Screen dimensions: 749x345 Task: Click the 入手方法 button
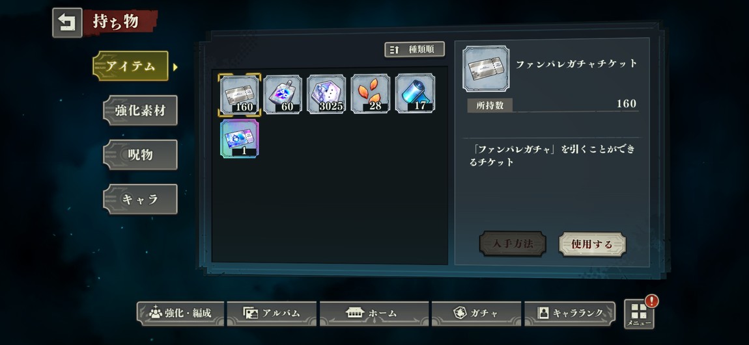point(513,244)
